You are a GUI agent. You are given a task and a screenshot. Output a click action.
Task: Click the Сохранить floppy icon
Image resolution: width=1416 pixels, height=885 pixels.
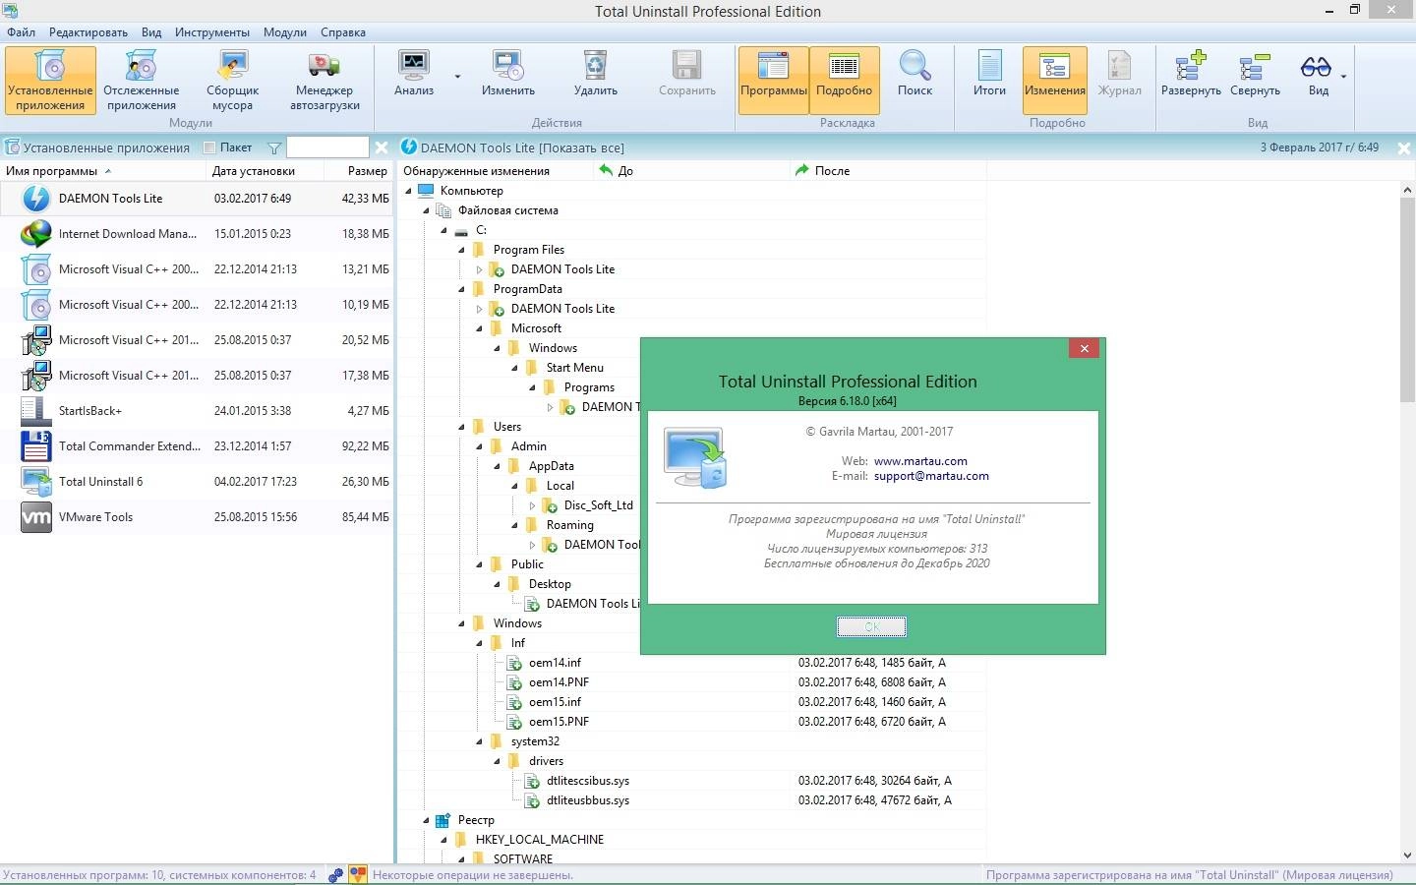click(x=687, y=66)
